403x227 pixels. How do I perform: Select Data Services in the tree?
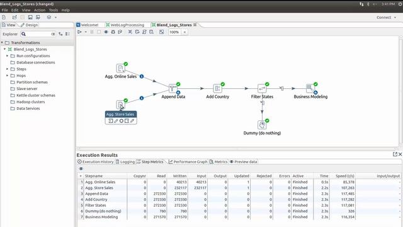coord(28,108)
